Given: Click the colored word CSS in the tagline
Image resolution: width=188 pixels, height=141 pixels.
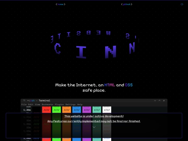Looking at the screenshot, I should coord(129,85).
